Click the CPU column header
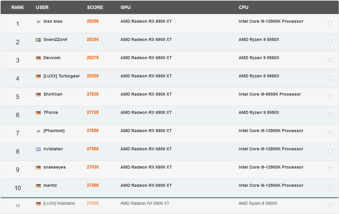339x214 pixels. [244, 7]
